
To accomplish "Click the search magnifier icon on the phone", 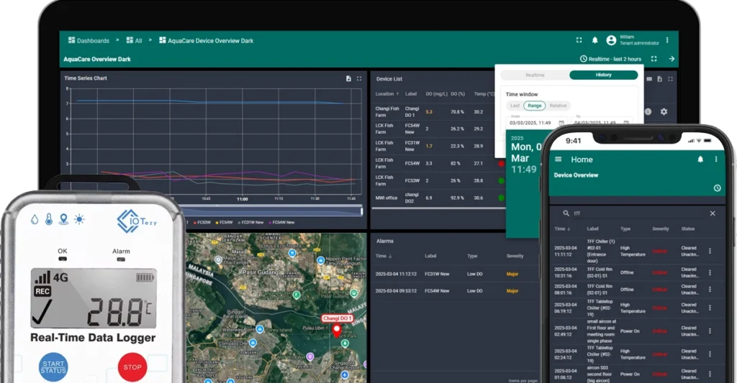I will (x=566, y=213).
